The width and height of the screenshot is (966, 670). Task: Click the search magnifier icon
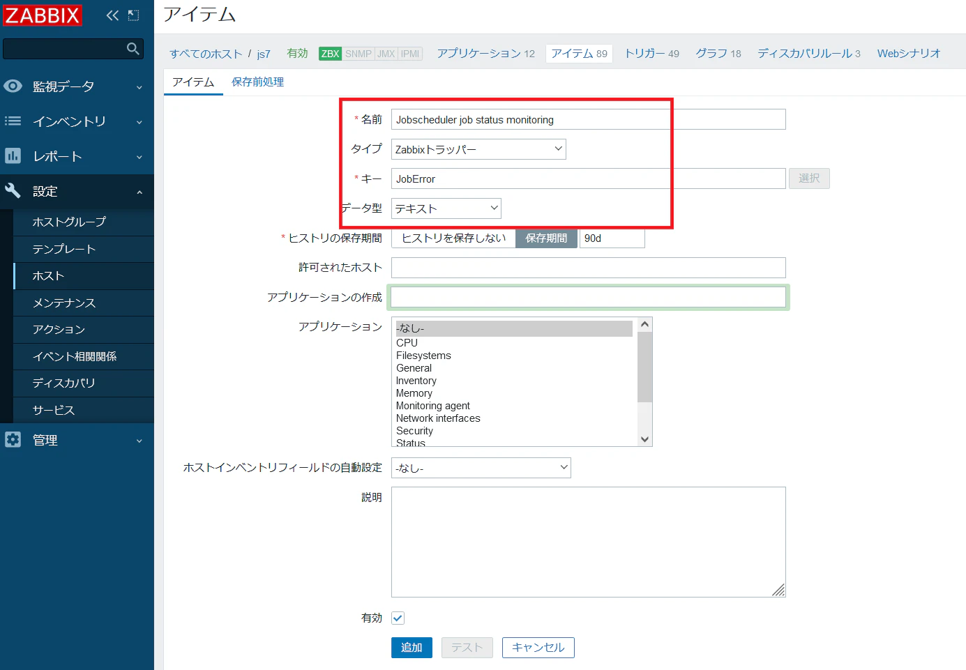(133, 49)
